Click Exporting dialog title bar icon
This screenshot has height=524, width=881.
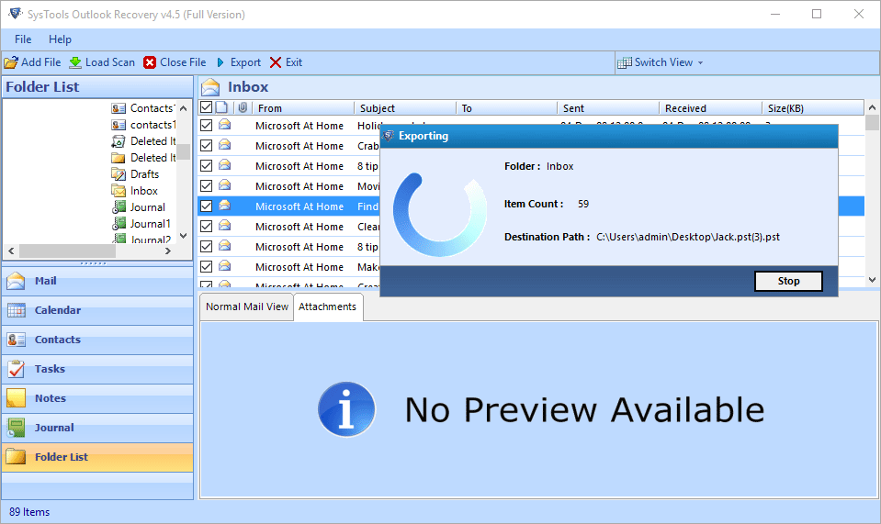pyautogui.click(x=389, y=135)
